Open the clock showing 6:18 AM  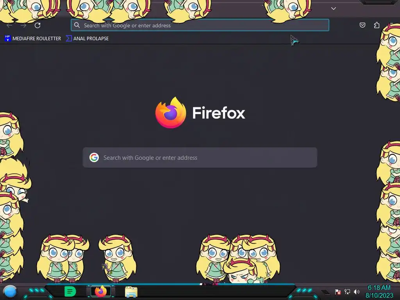379,288
